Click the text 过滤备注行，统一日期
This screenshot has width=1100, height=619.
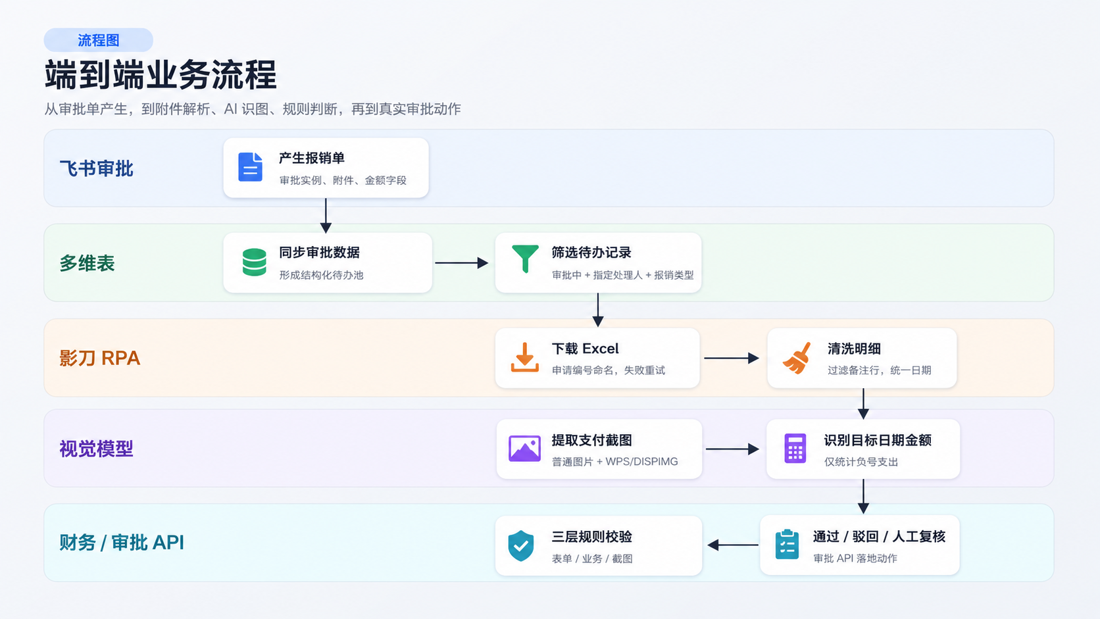click(879, 370)
